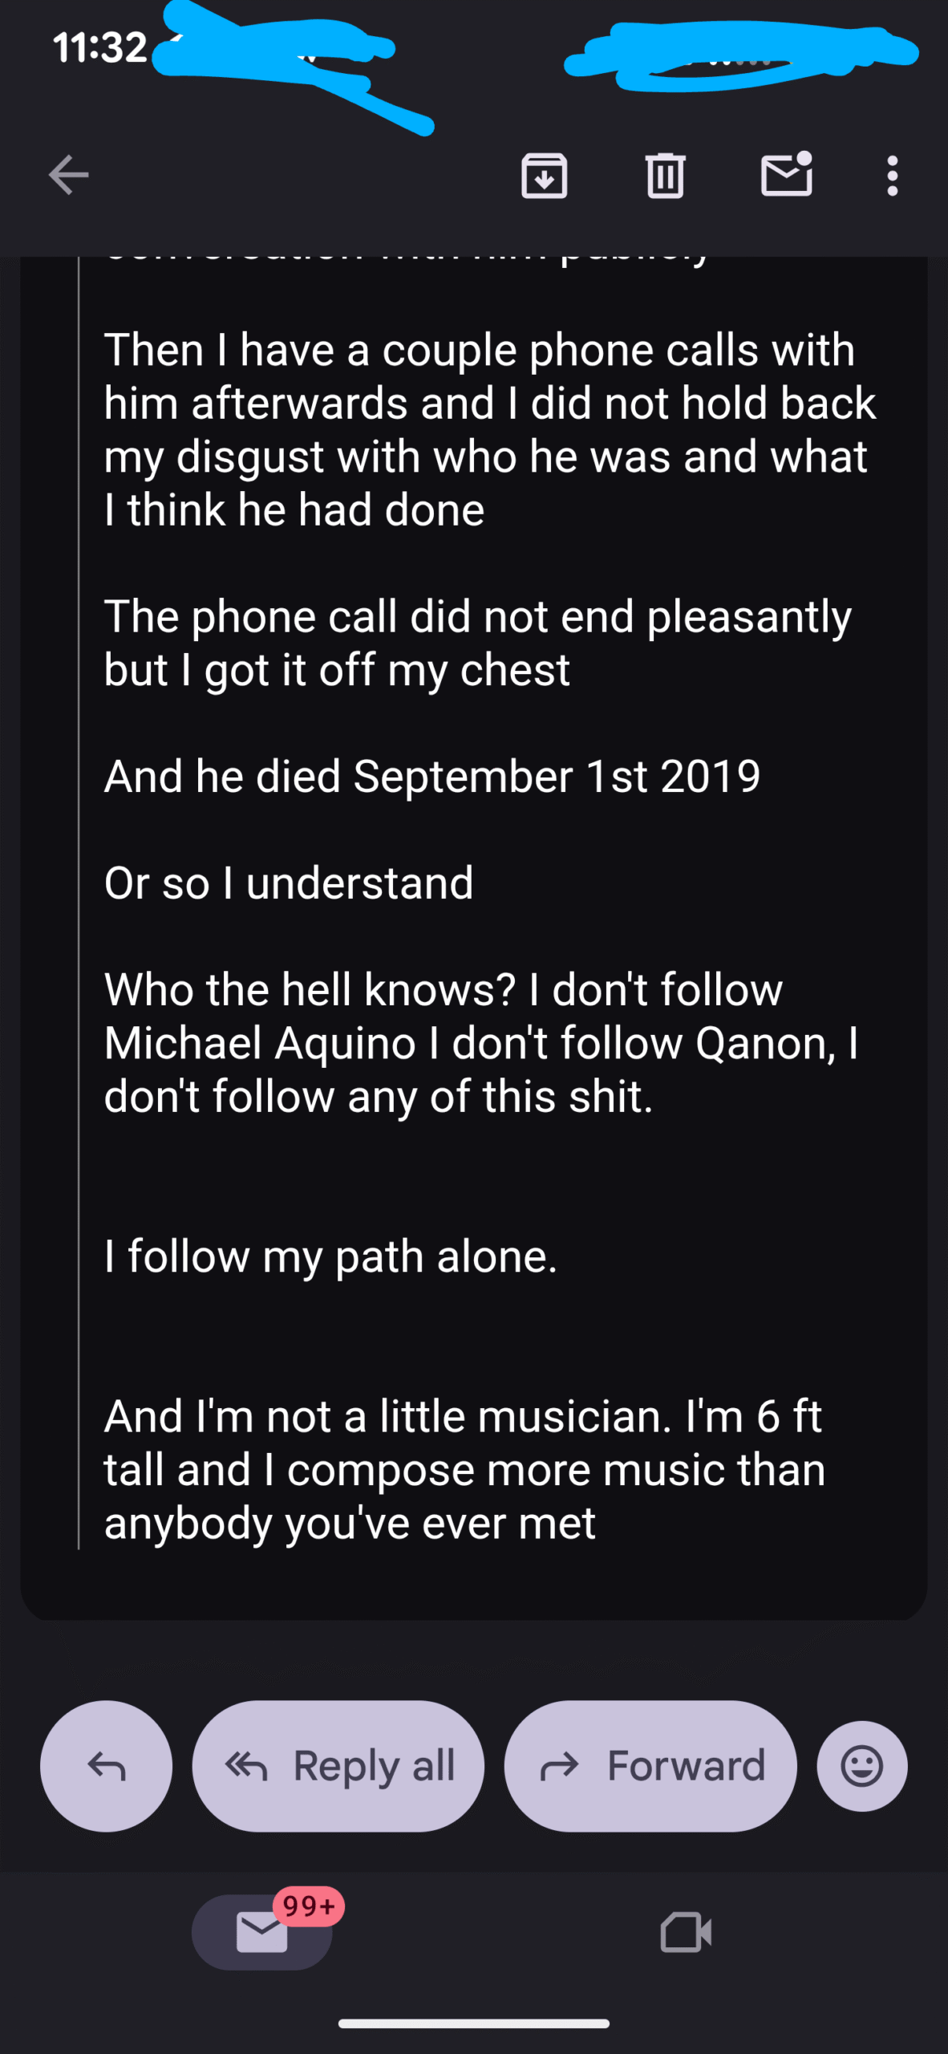Tap the "Or so I understand" line

(x=289, y=883)
